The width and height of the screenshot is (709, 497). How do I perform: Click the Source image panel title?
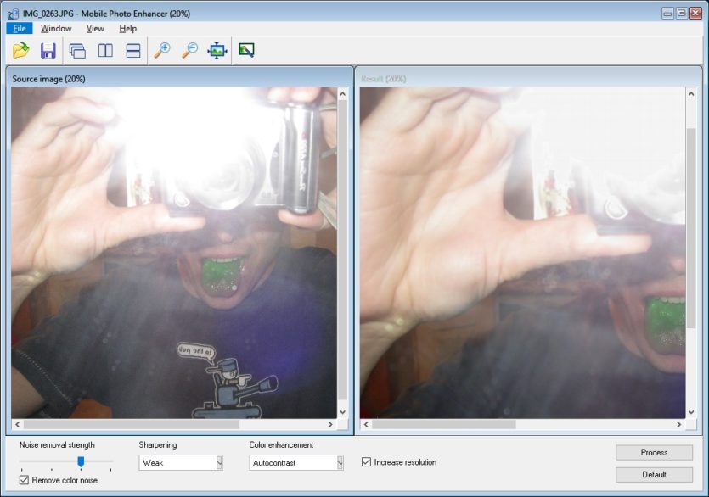point(49,79)
